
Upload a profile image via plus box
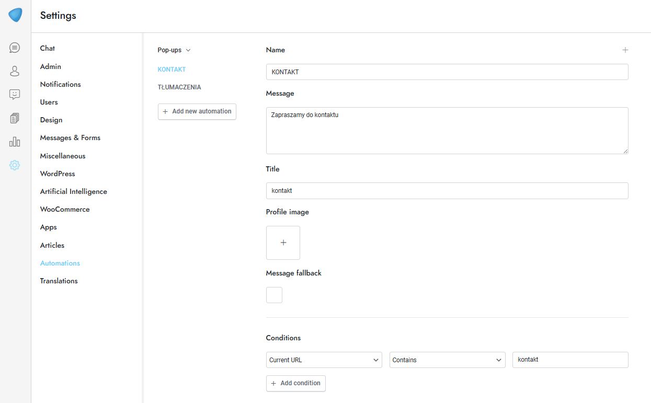pyautogui.click(x=283, y=243)
